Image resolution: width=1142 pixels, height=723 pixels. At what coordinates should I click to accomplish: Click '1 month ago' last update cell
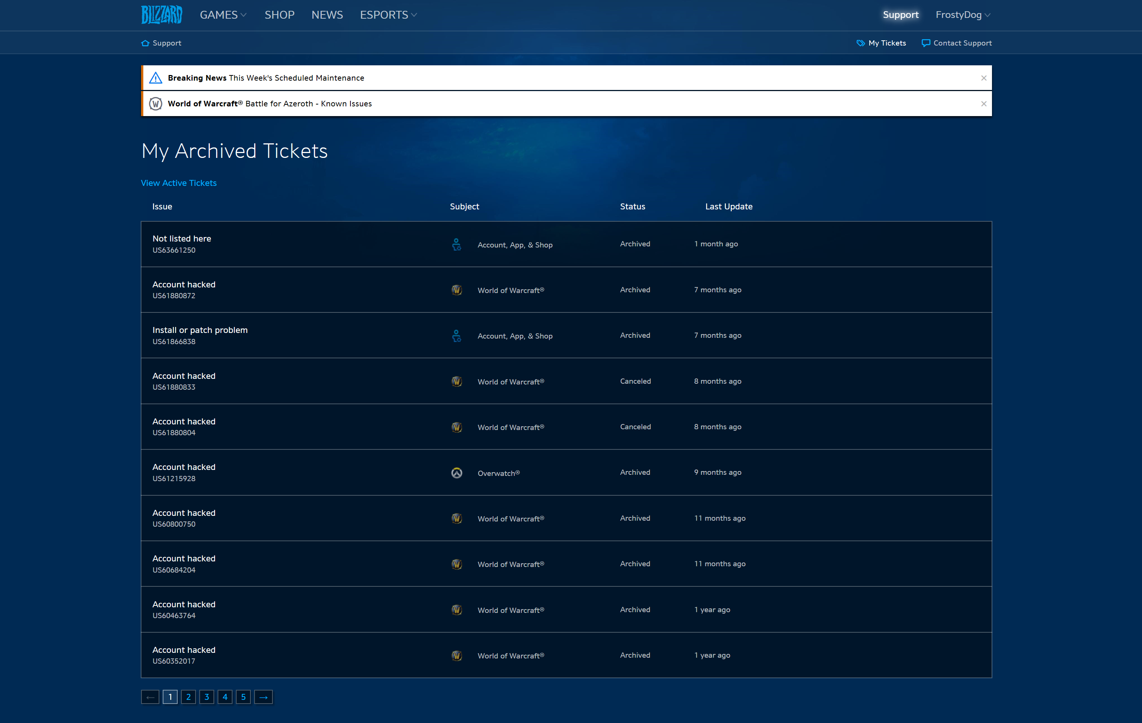pyautogui.click(x=716, y=244)
